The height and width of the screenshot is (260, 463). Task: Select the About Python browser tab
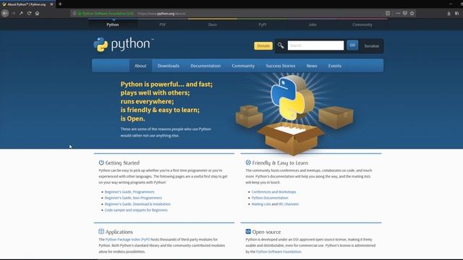27,4
